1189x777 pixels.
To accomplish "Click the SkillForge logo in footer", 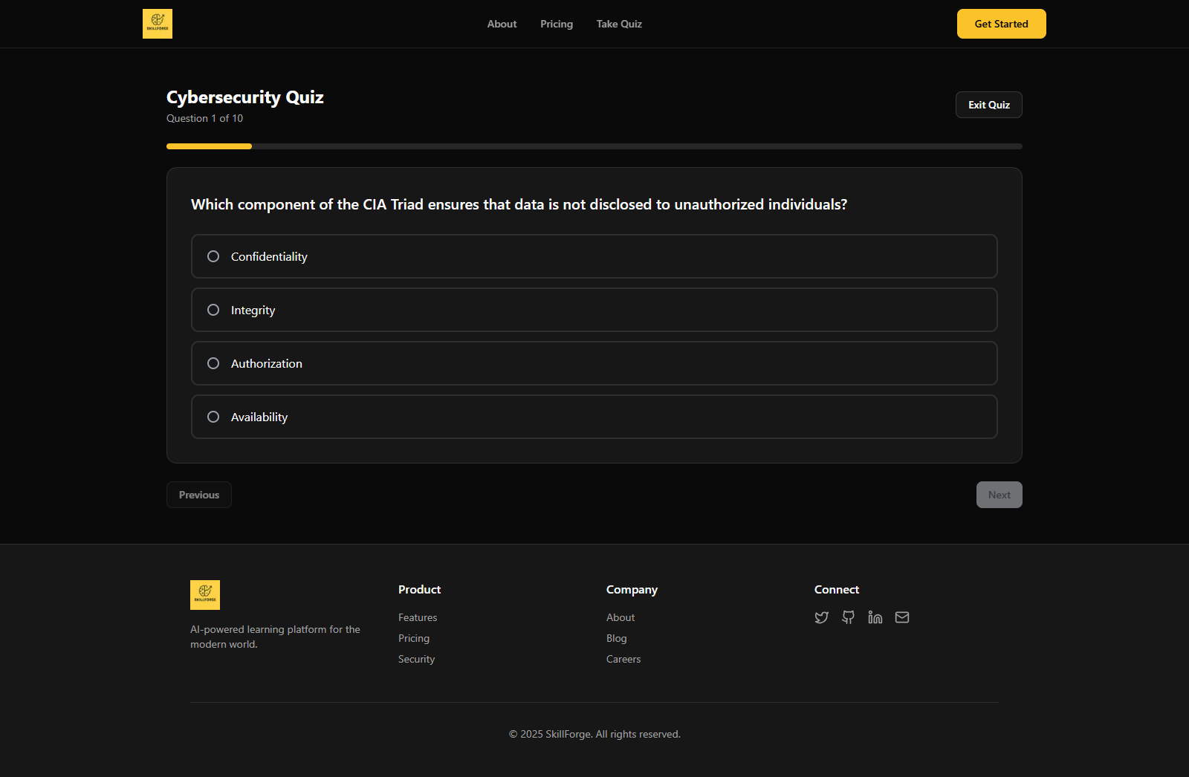I will (x=205, y=595).
